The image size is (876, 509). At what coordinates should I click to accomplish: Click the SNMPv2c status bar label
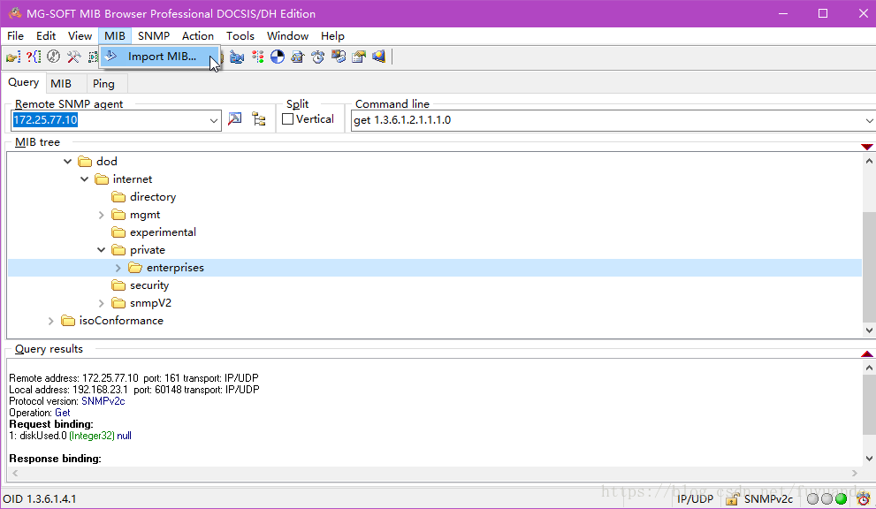click(768, 499)
